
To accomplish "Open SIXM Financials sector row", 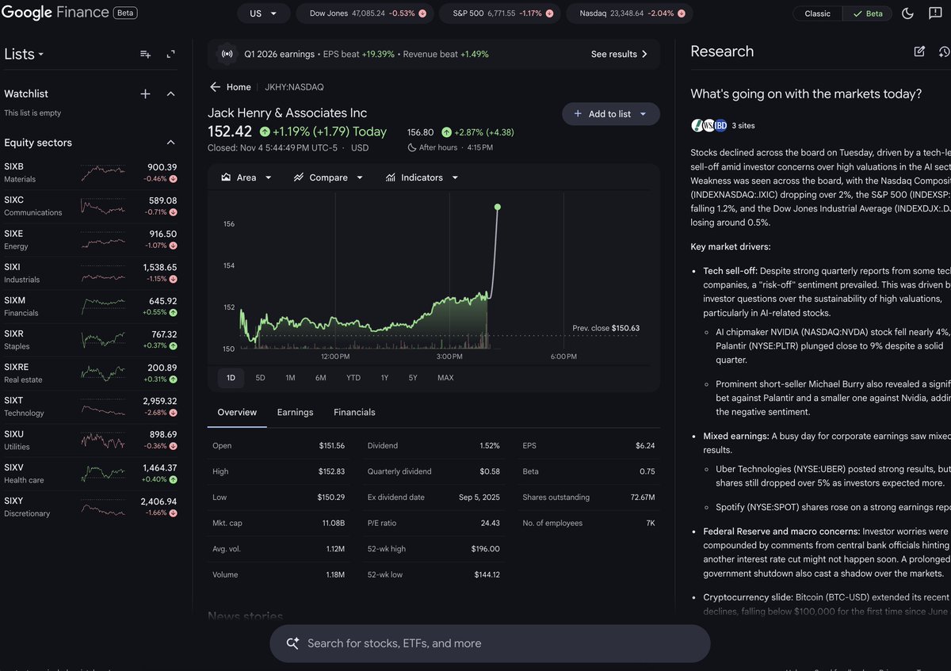I will tap(90, 307).
